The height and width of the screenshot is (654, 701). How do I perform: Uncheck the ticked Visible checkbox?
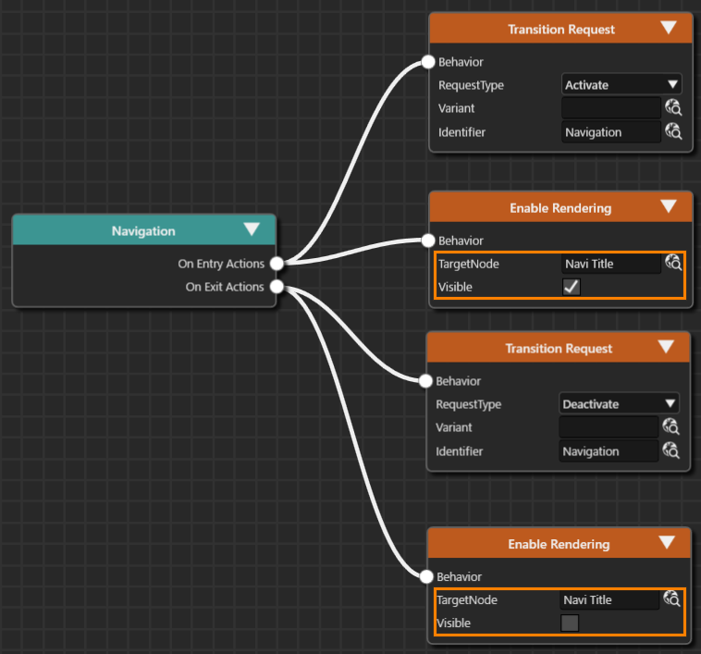[x=572, y=287]
